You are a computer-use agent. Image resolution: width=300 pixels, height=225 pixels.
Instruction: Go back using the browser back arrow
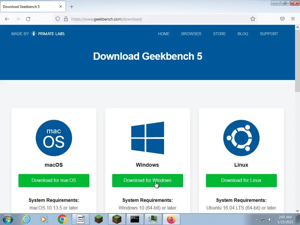(7, 19)
